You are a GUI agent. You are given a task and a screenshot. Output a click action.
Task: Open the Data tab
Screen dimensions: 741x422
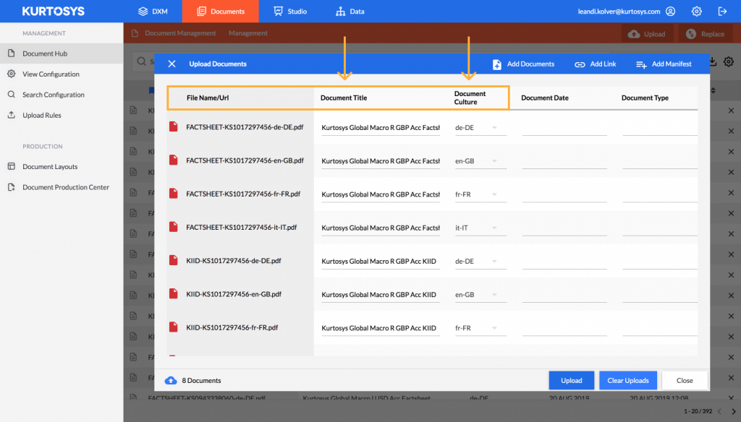(350, 12)
